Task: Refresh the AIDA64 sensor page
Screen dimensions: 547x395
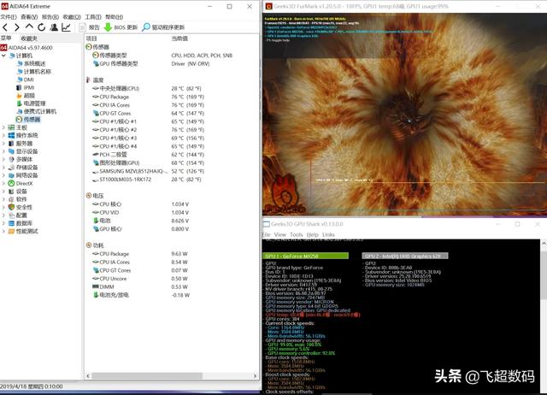Action: click(x=42, y=27)
